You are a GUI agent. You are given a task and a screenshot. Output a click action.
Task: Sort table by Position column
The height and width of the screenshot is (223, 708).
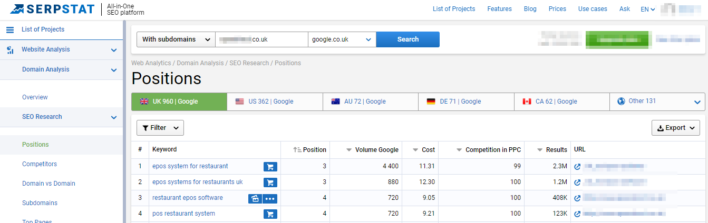pos(310,150)
